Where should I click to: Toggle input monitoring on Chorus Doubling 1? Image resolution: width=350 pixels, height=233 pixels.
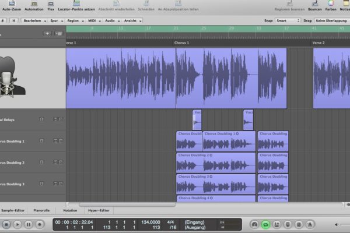pos(42,141)
